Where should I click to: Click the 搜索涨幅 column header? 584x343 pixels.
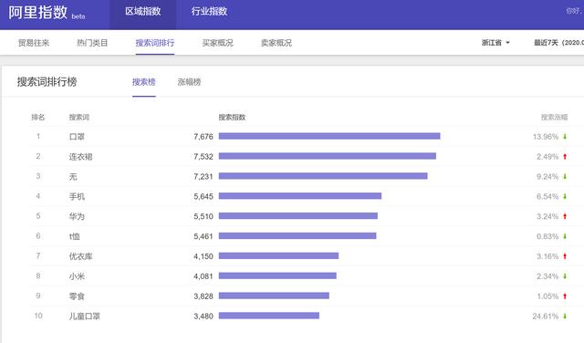click(x=554, y=118)
